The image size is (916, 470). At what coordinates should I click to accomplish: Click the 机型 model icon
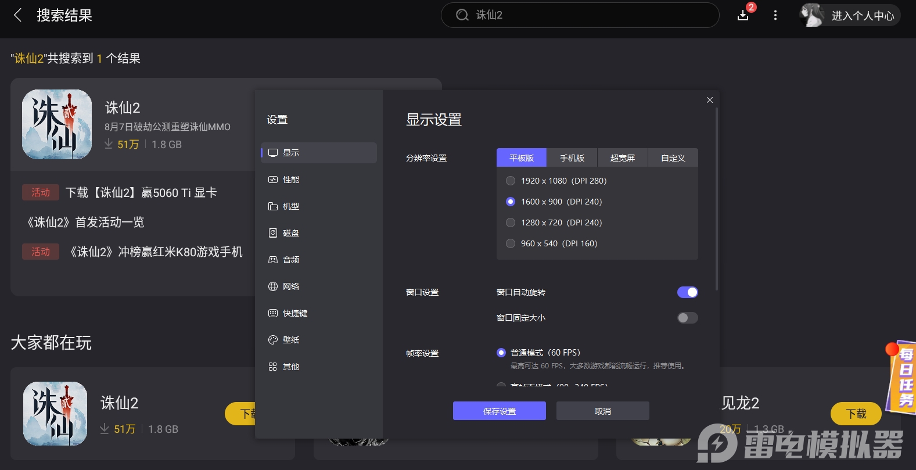pyautogui.click(x=273, y=206)
